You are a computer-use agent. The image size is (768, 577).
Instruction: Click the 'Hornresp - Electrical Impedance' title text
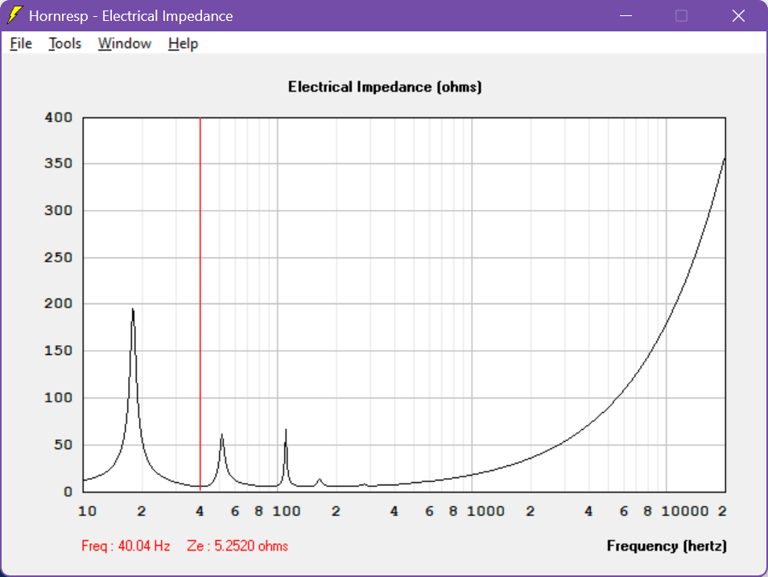click(x=130, y=16)
